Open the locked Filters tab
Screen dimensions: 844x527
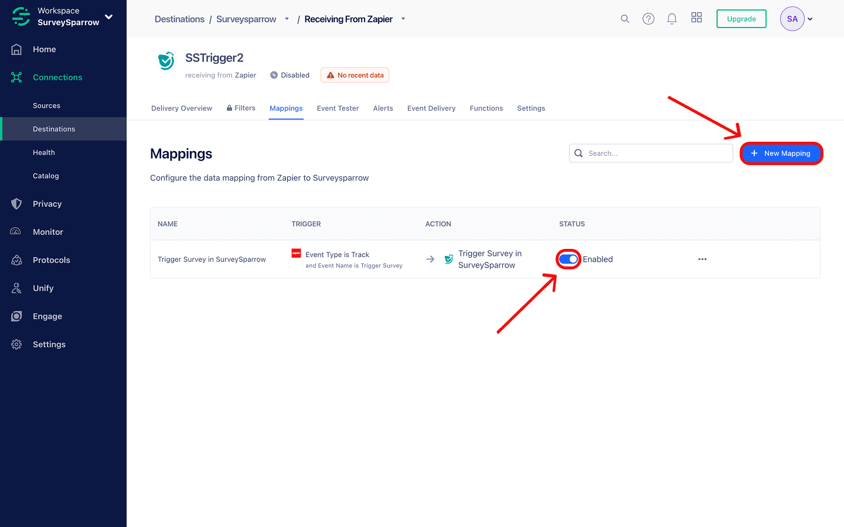coord(241,108)
